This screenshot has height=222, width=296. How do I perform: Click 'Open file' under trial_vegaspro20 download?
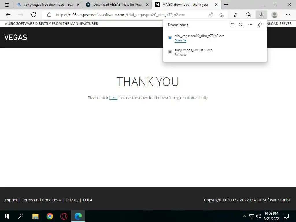tap(180, 40)
